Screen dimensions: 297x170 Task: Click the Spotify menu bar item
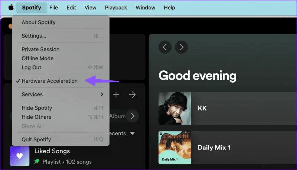click(32, 7)
